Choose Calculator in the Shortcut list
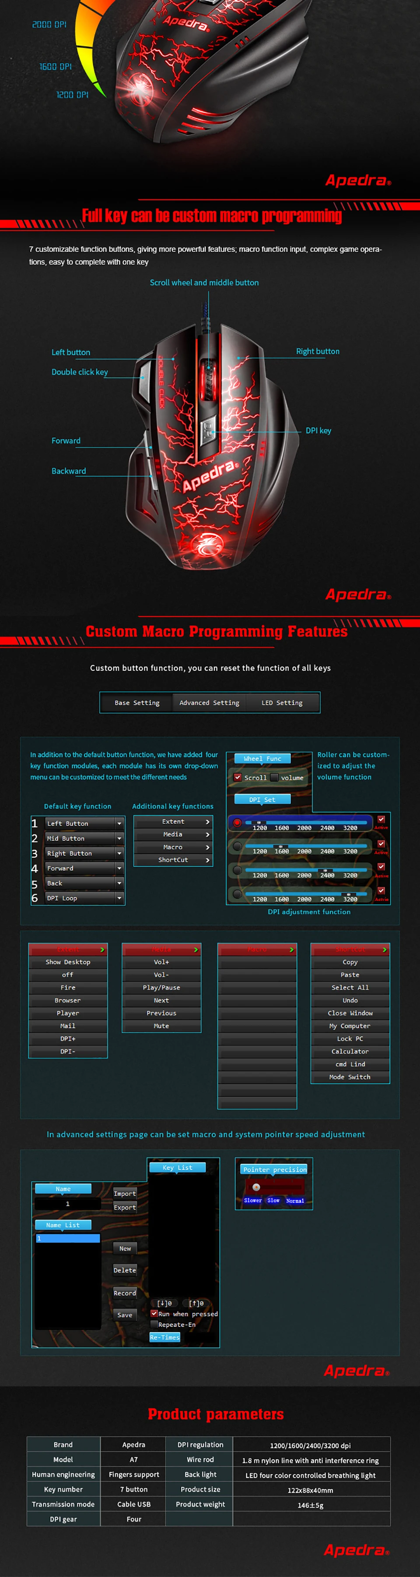The height and width of the screenshot is (1577, 420). click(350, 1051)
